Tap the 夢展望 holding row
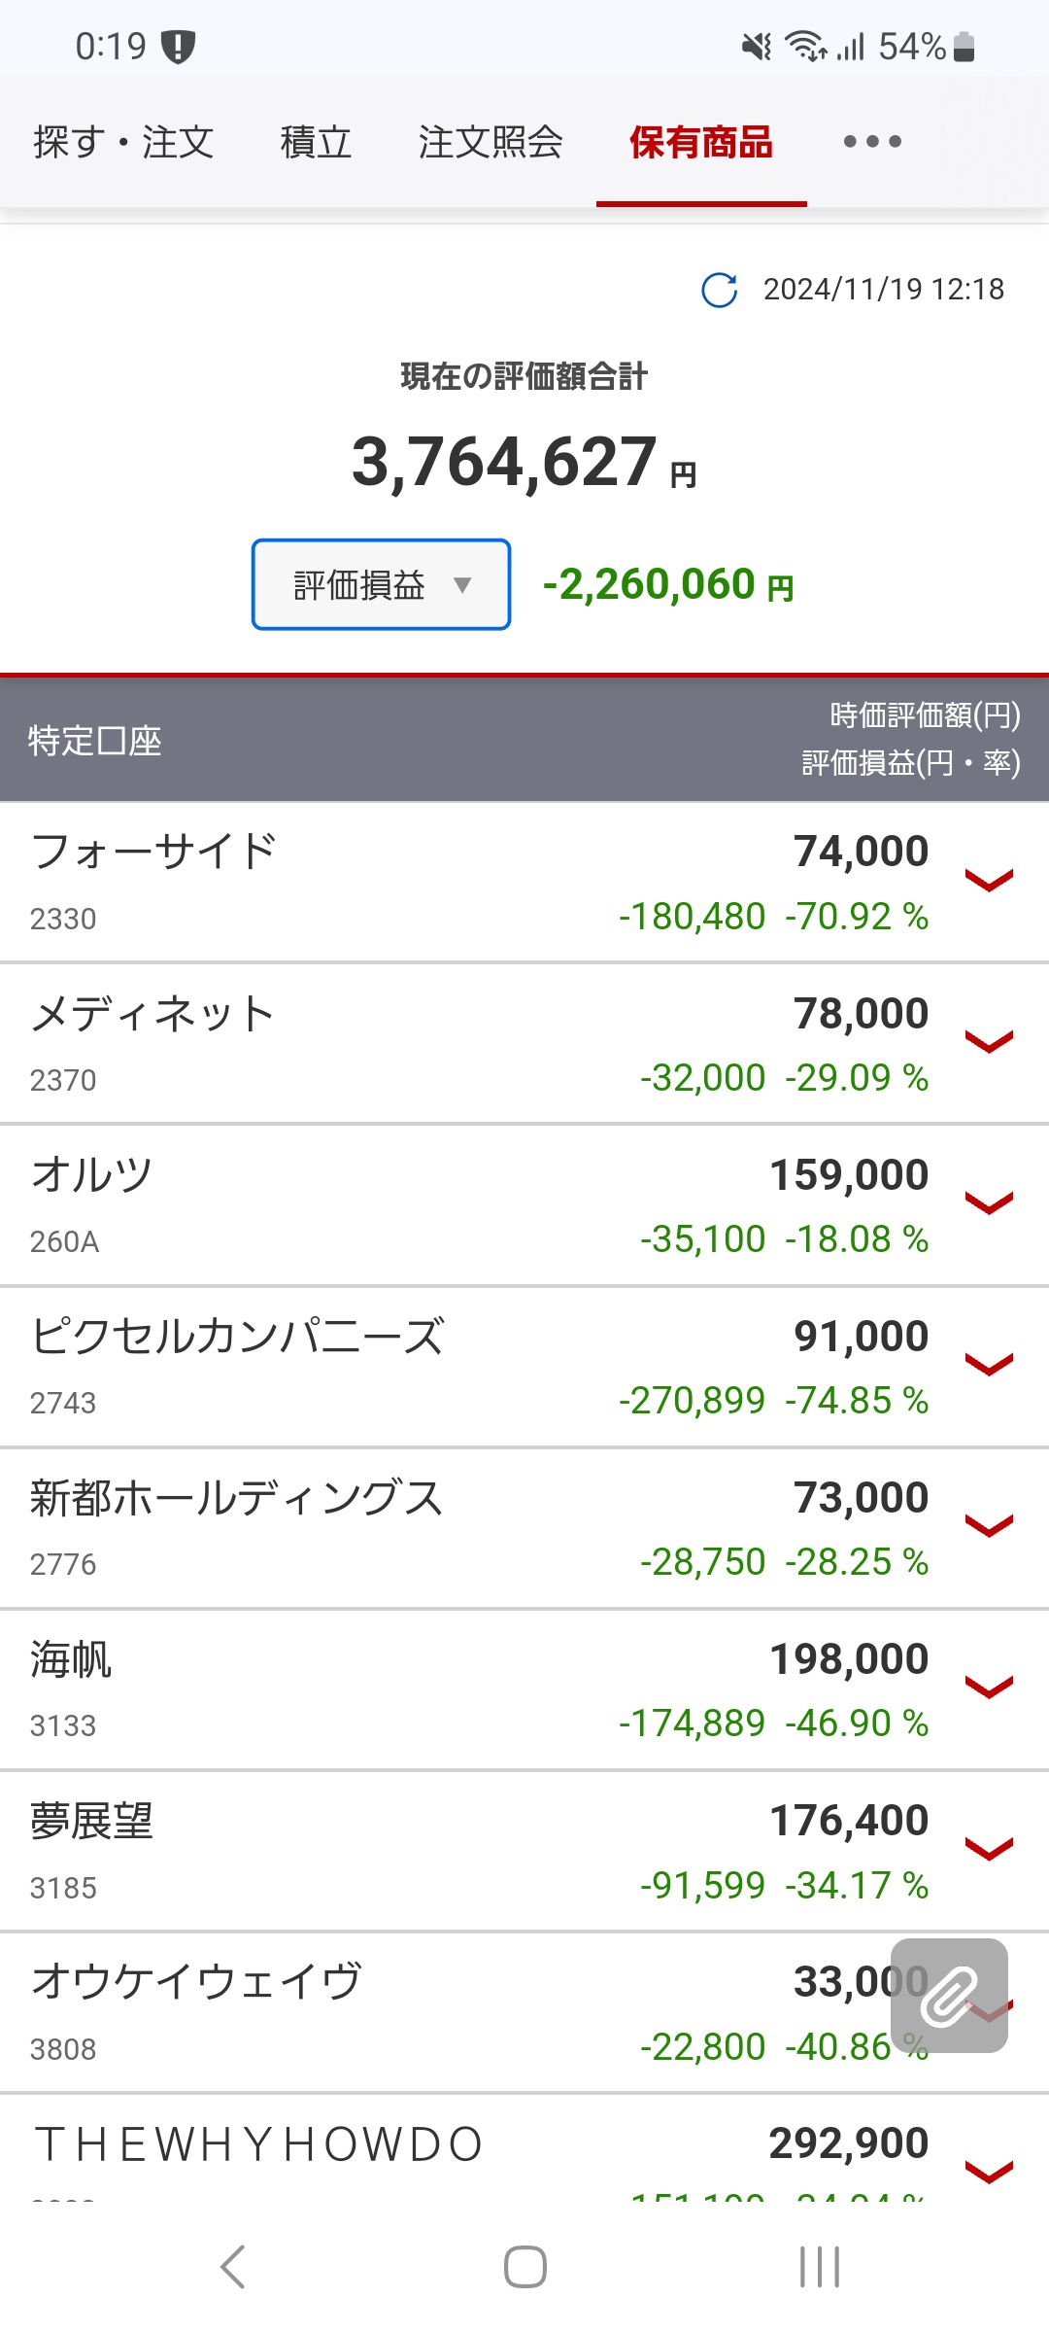The image size is (1049, 2333). (92, 1822)
